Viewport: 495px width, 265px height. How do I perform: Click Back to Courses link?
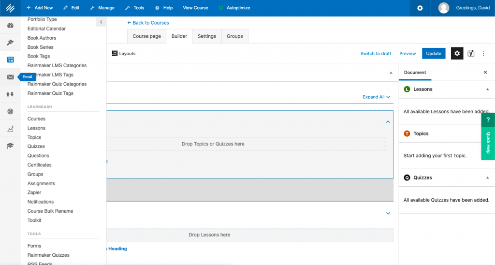pyautogui.click(x=148, y=23)
